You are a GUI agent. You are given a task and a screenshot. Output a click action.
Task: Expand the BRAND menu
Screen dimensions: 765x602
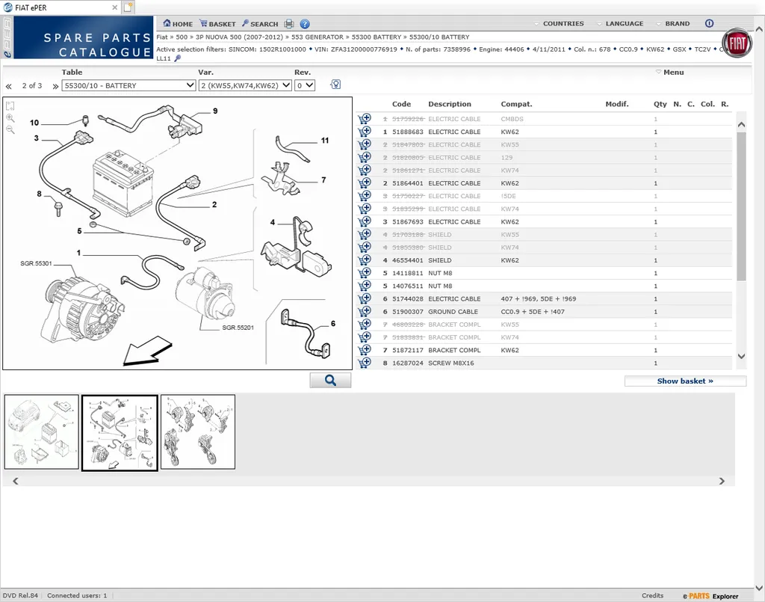(x=673, y=23)
